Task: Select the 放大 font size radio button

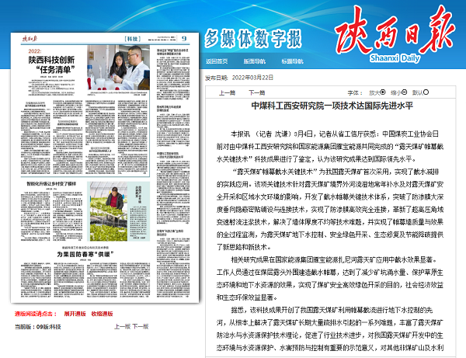Action: (383, 92)
